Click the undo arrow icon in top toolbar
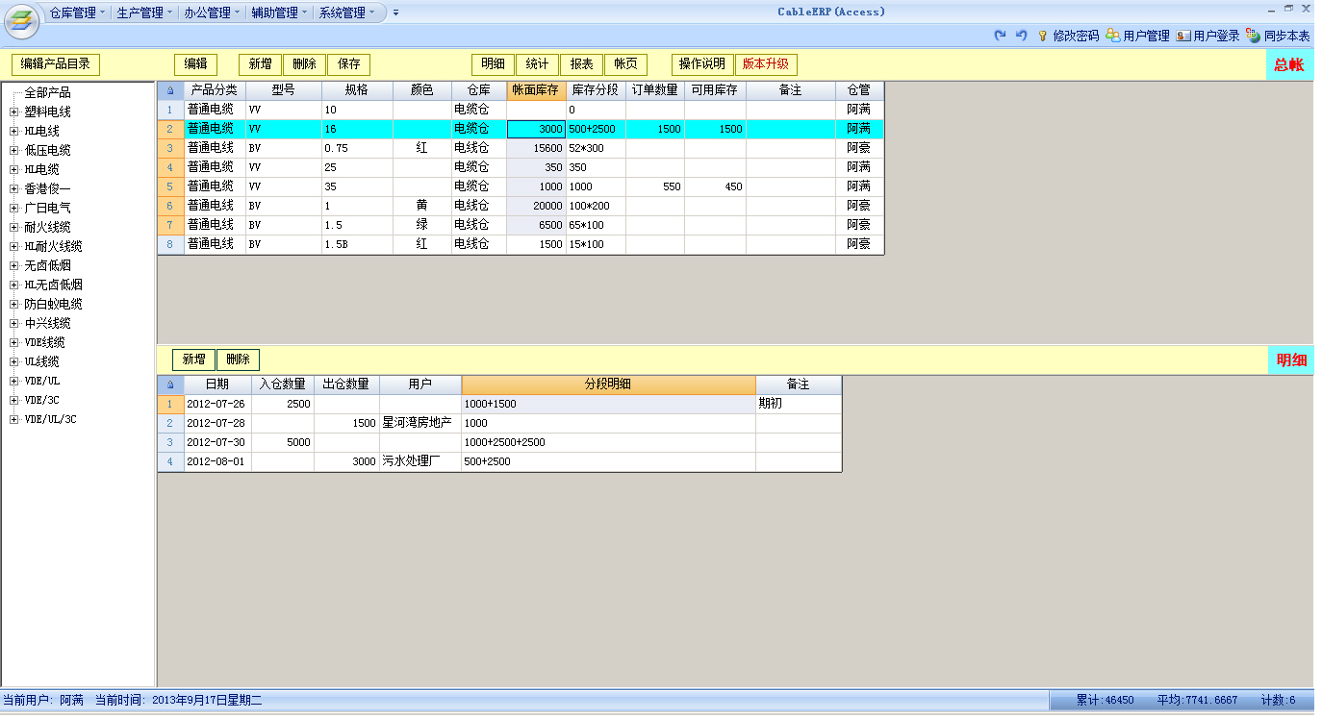Image resolution: width=1322 pixels, height=719 pixels. [x=1021, y=36]
